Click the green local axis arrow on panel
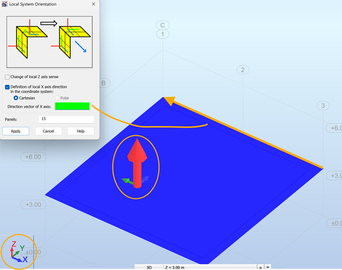The width and height of the screenshot is (342, 270). [x=127, y=181]
